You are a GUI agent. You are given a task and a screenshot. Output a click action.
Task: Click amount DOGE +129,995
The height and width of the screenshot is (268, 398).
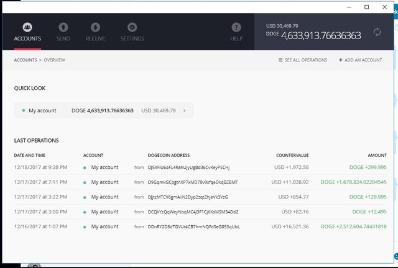[x=368, y=197]
